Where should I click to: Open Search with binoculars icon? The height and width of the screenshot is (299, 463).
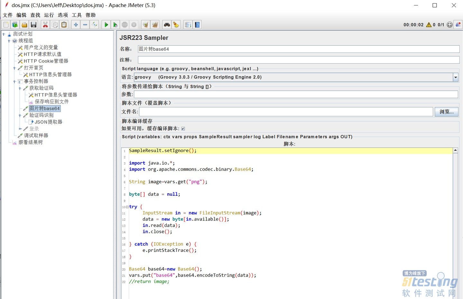[x=167, y=25]
